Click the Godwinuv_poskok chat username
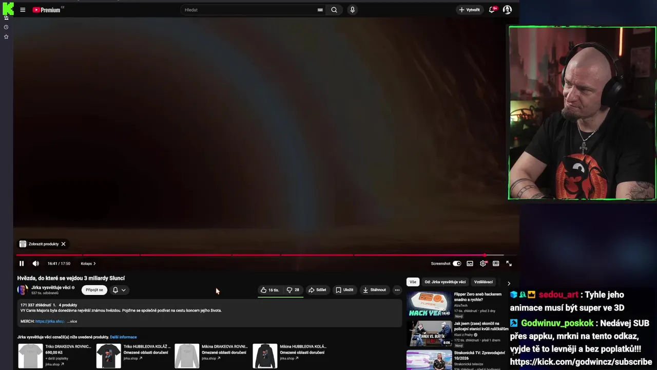This screenshot has height=370, width=657. 557,323
